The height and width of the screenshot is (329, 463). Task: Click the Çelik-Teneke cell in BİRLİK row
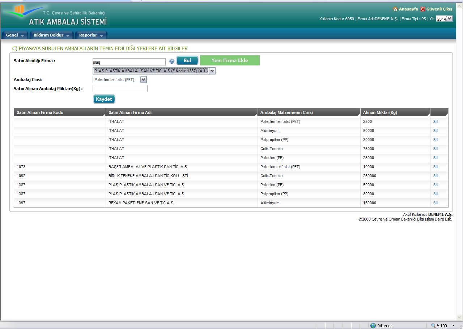(309, 176)
